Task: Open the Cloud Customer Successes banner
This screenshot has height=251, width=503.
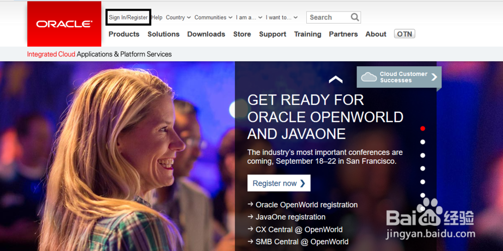Action: pos(399,77)
